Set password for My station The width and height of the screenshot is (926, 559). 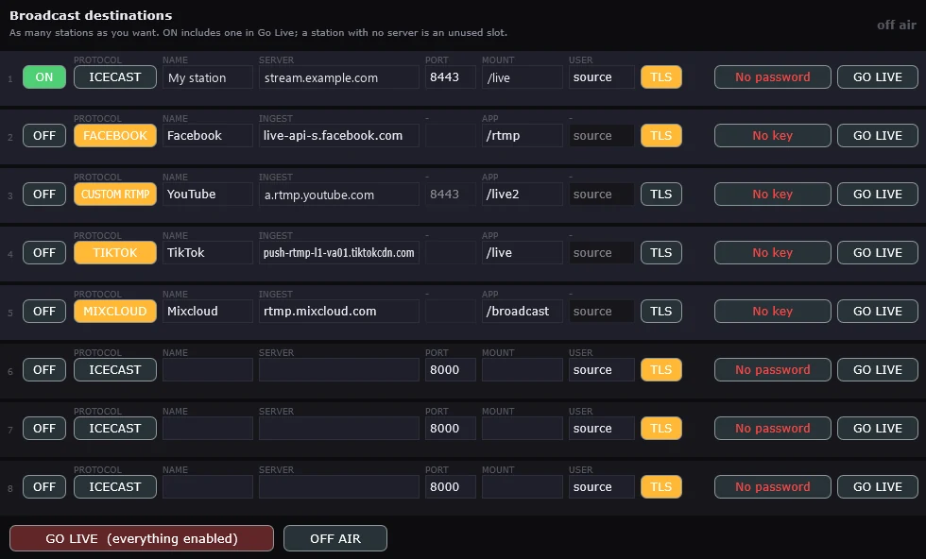tap(773, 77)
